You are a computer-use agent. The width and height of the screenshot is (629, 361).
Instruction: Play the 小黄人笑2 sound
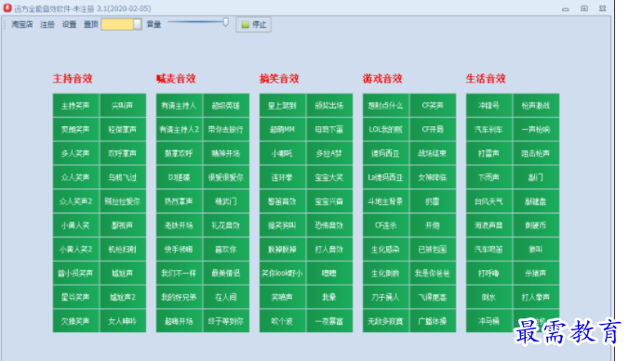(75, 250)
